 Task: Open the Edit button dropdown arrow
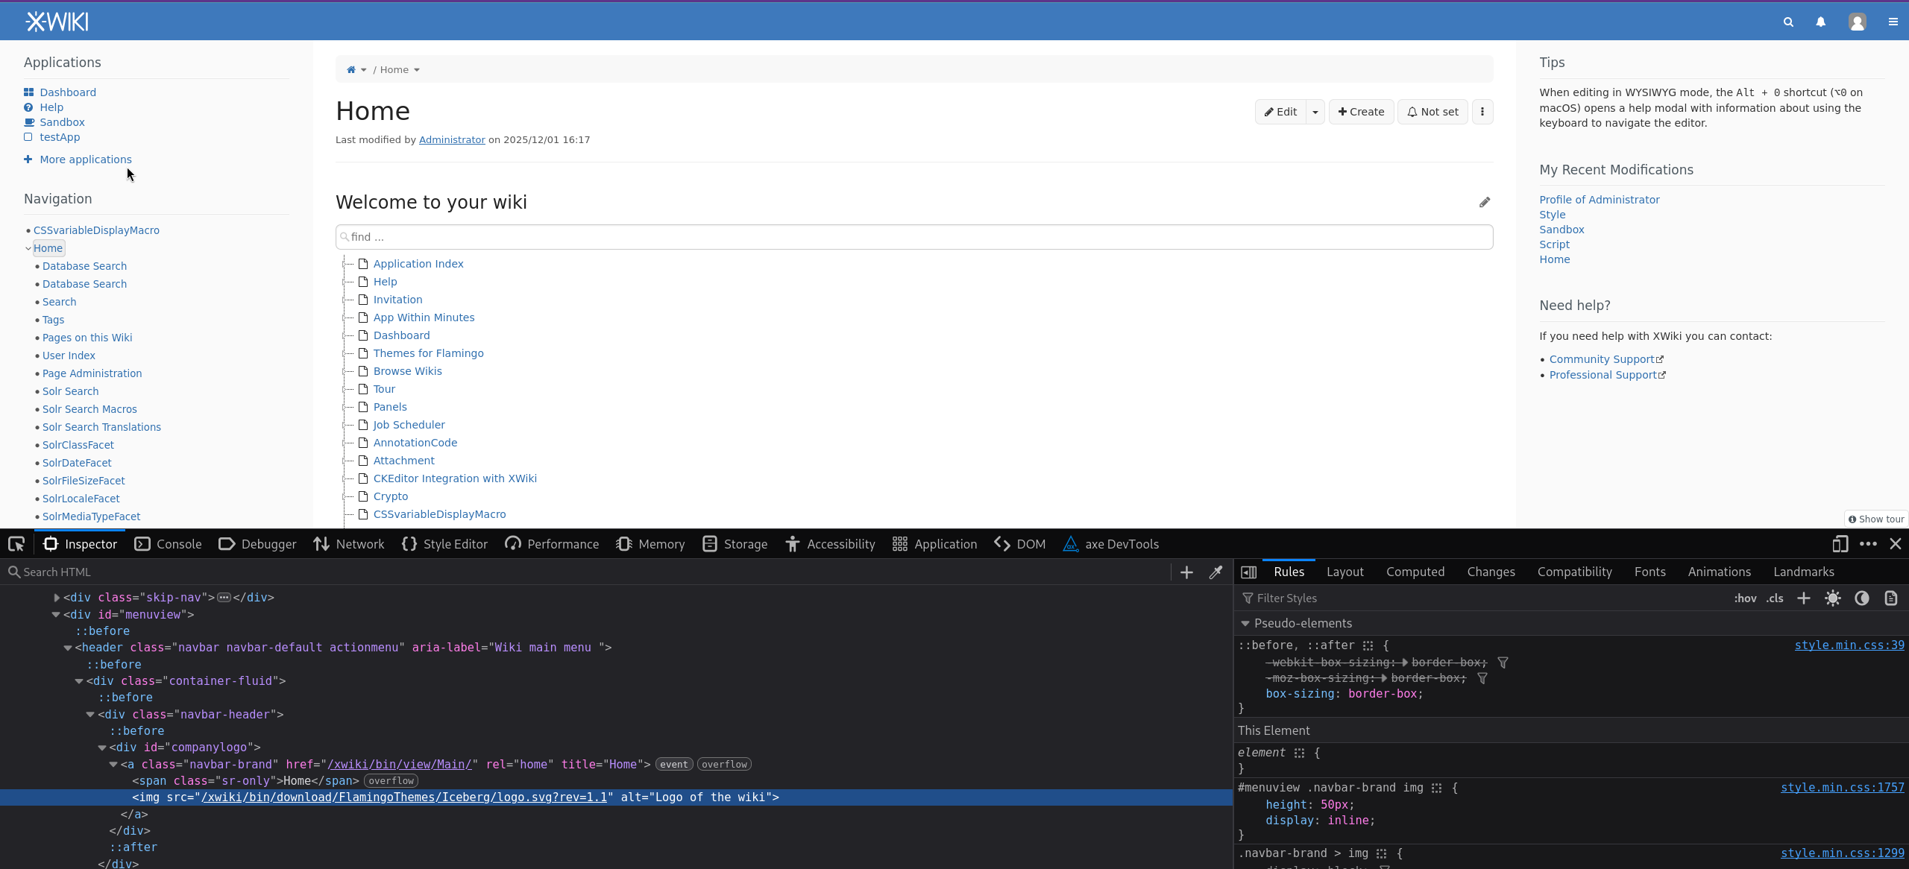coord(1315,112)
